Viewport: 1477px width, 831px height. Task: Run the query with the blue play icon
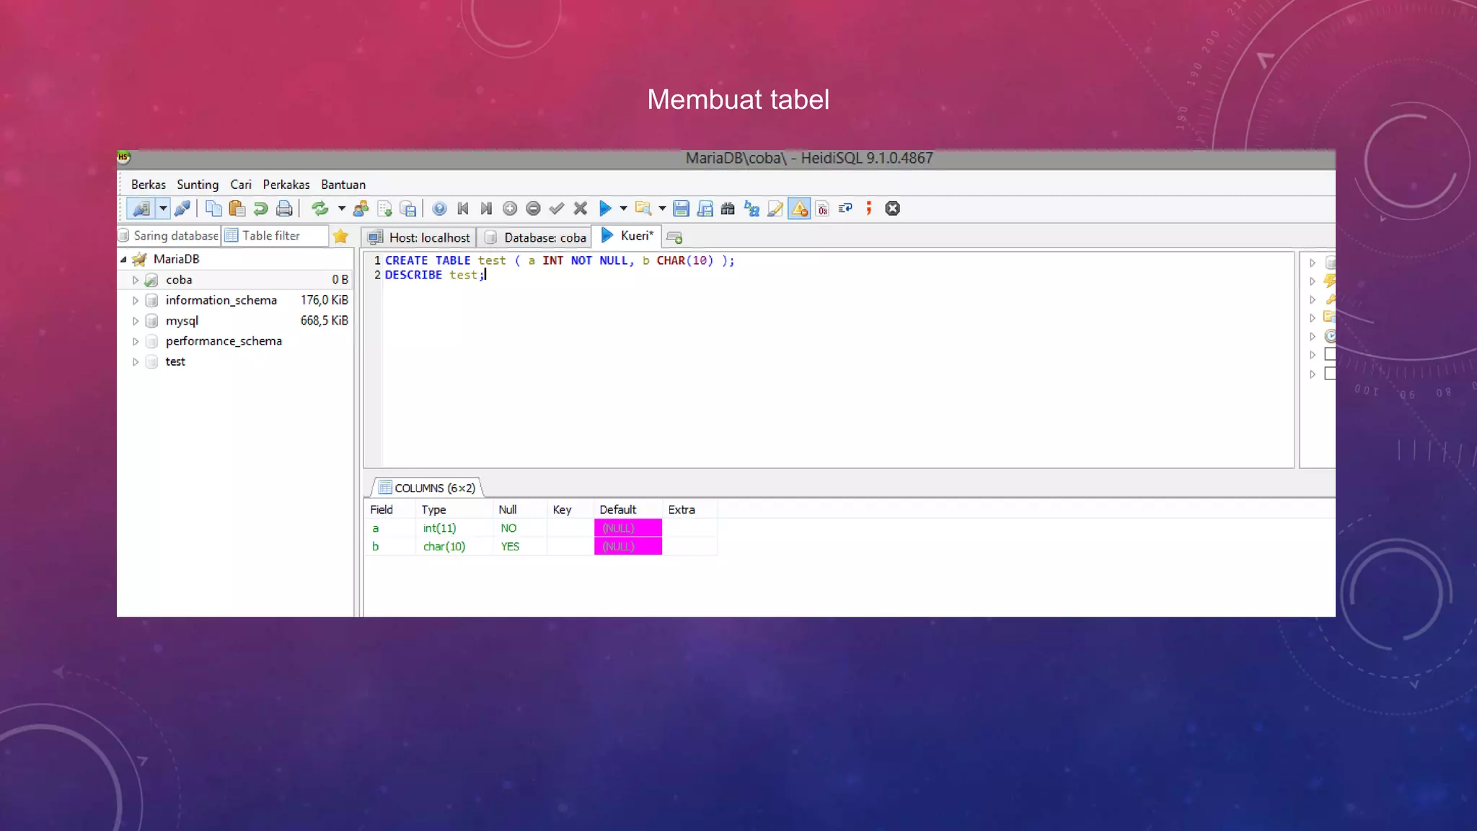point(605,208)
